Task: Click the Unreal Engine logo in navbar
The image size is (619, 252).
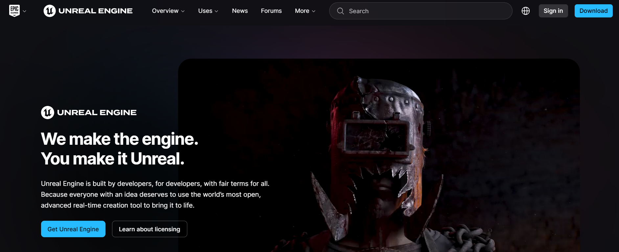Action: click(88, 11)
